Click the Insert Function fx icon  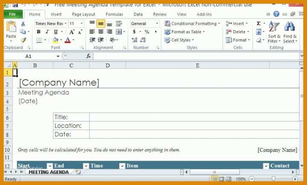pyautogui.click(x=89, y=56)
